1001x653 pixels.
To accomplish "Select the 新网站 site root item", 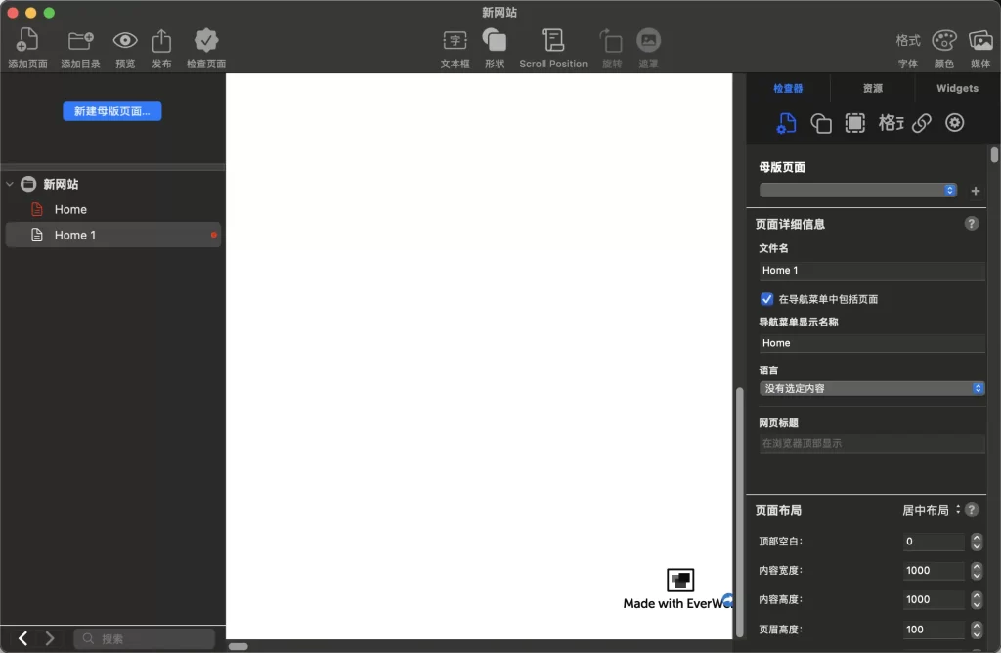I will tap(112, 184).
